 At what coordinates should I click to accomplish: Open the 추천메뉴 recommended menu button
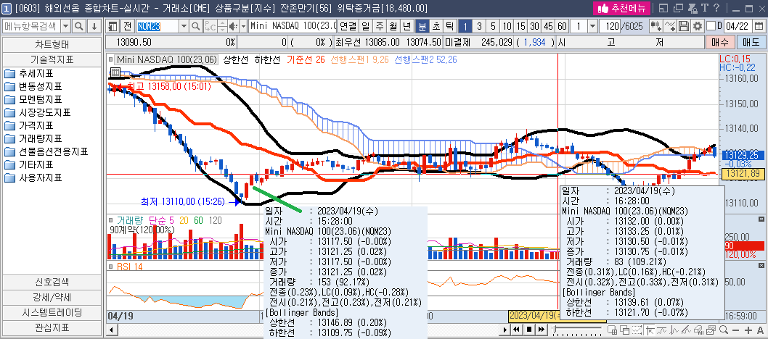pos(621,8)
